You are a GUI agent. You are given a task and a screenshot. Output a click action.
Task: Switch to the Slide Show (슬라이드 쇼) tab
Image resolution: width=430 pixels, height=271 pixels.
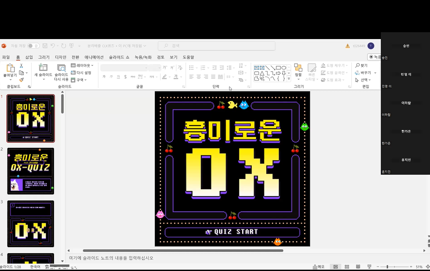tap(119, 57)
